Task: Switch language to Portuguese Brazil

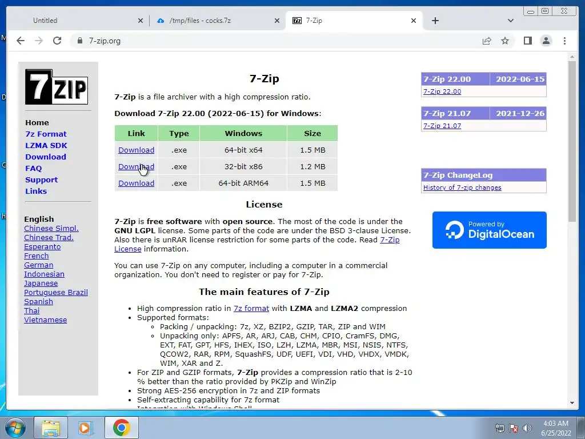Action: (56, 292)
